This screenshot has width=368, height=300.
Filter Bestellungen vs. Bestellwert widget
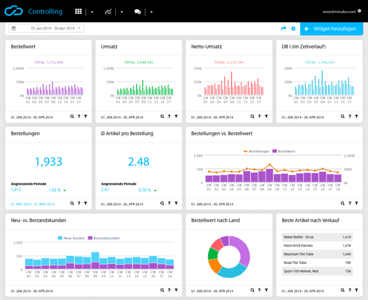click(357, 203)
